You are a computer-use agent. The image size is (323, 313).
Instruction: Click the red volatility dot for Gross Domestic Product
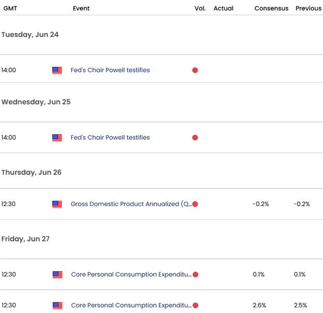[x=195, y=204]
